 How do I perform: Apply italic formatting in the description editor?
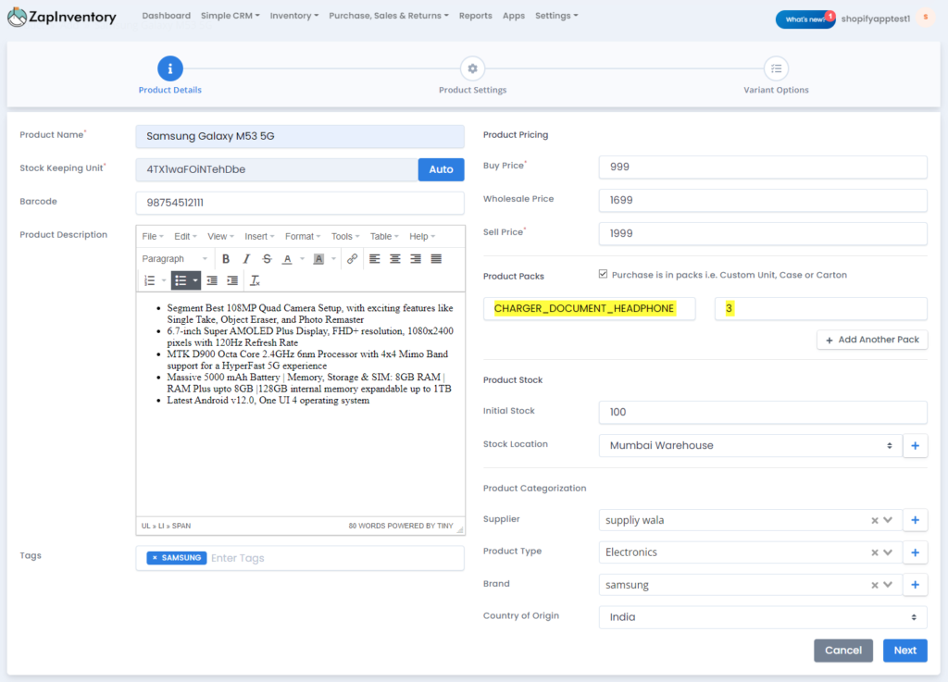(246, 258)
